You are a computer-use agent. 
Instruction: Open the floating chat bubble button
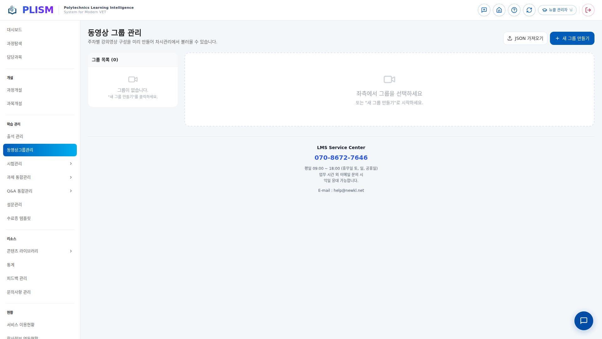click(583, 320)
